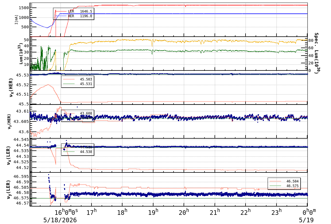The image size is (331, 224).
Task: Click the 5/18/2026 date label
Action: 60,220
